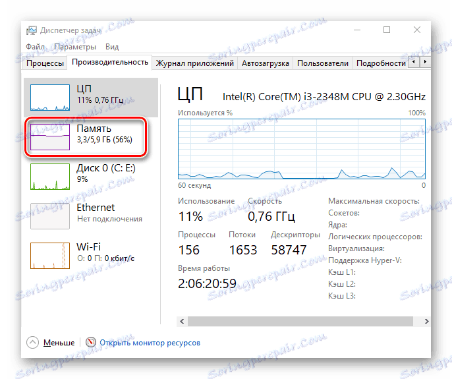Click the Wi-Fi transfer rate label
This screenshot has height=379, width=452.
click(x=105, y=258)
